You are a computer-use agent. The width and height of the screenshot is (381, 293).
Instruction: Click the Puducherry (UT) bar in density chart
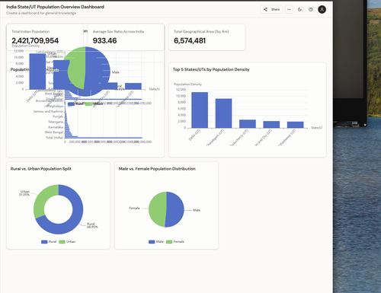click(x=248, y=124)
